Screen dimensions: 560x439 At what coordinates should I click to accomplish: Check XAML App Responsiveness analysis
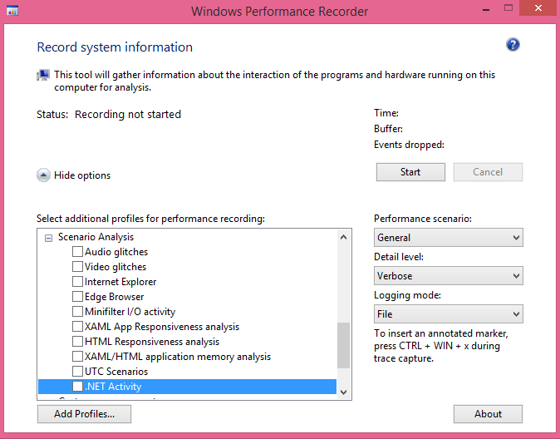tap(77, 327)
